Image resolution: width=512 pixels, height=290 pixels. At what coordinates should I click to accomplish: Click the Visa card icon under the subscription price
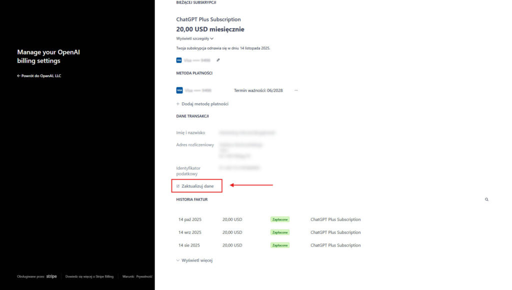(179, 59)
